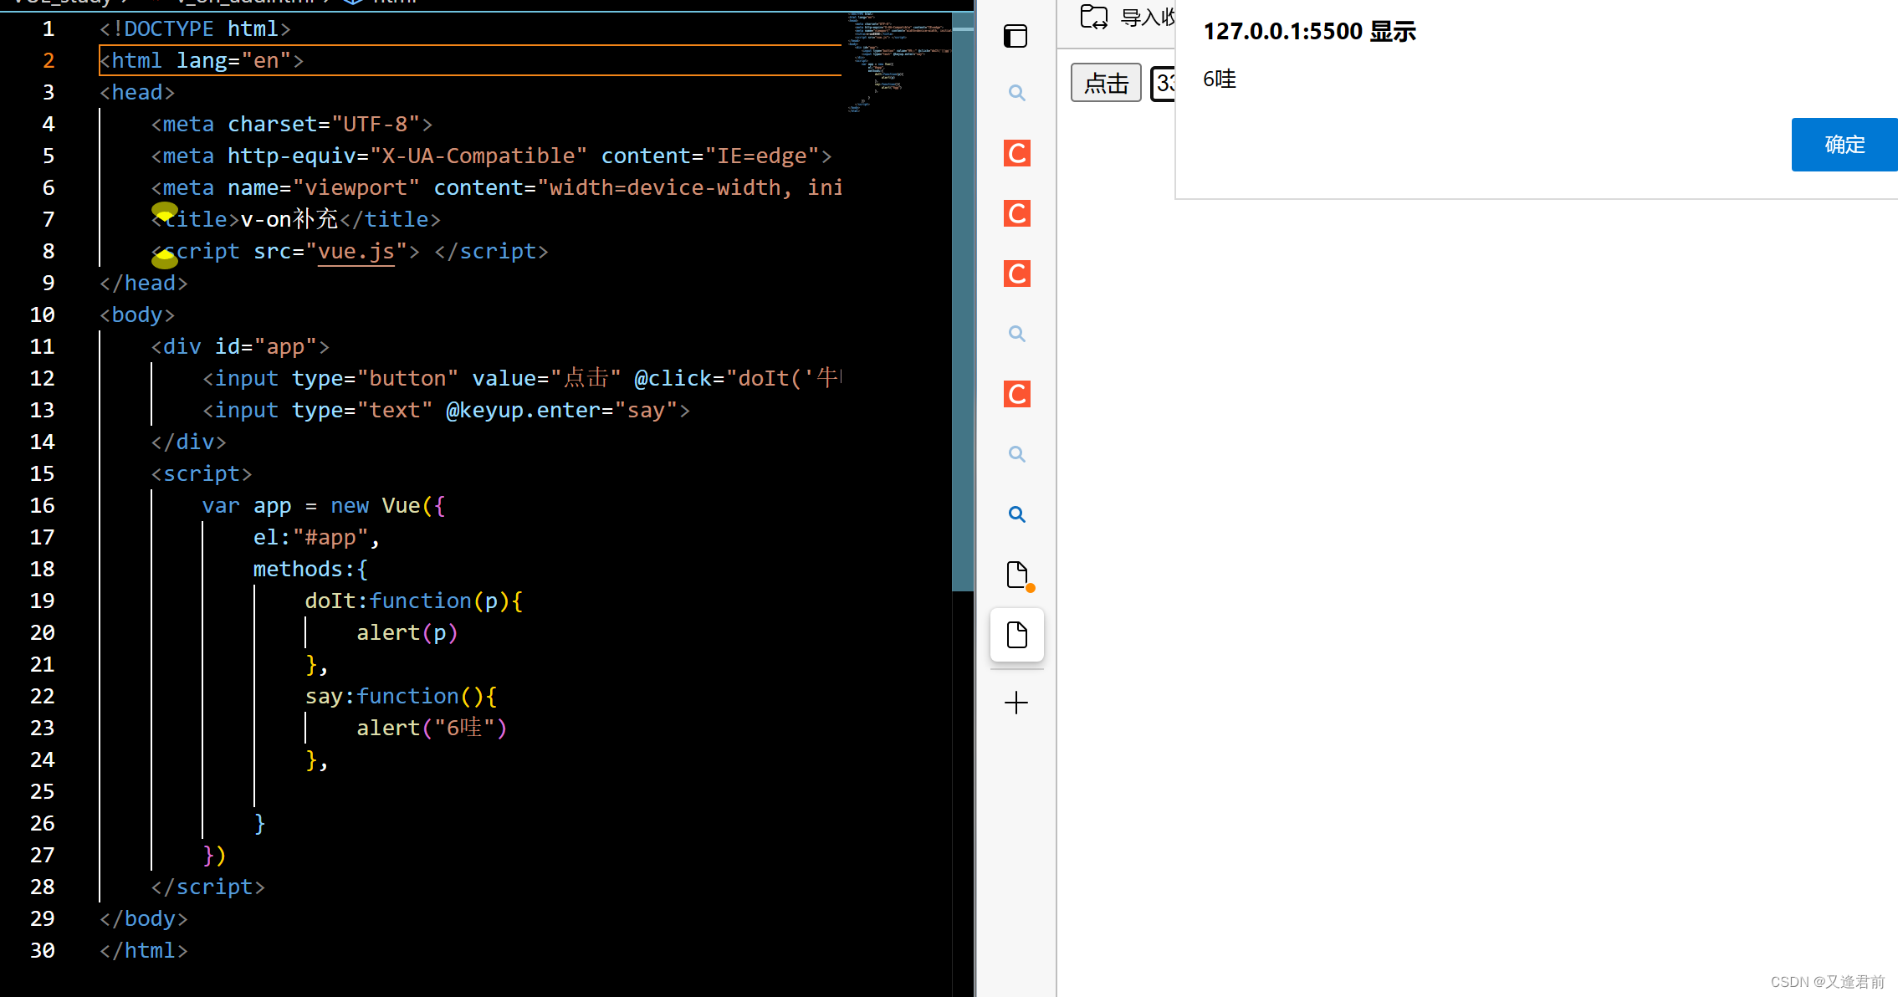Click the import favorites folder icon
The height and width of the screenshot is (997, 1898).
coord(1093,16)
